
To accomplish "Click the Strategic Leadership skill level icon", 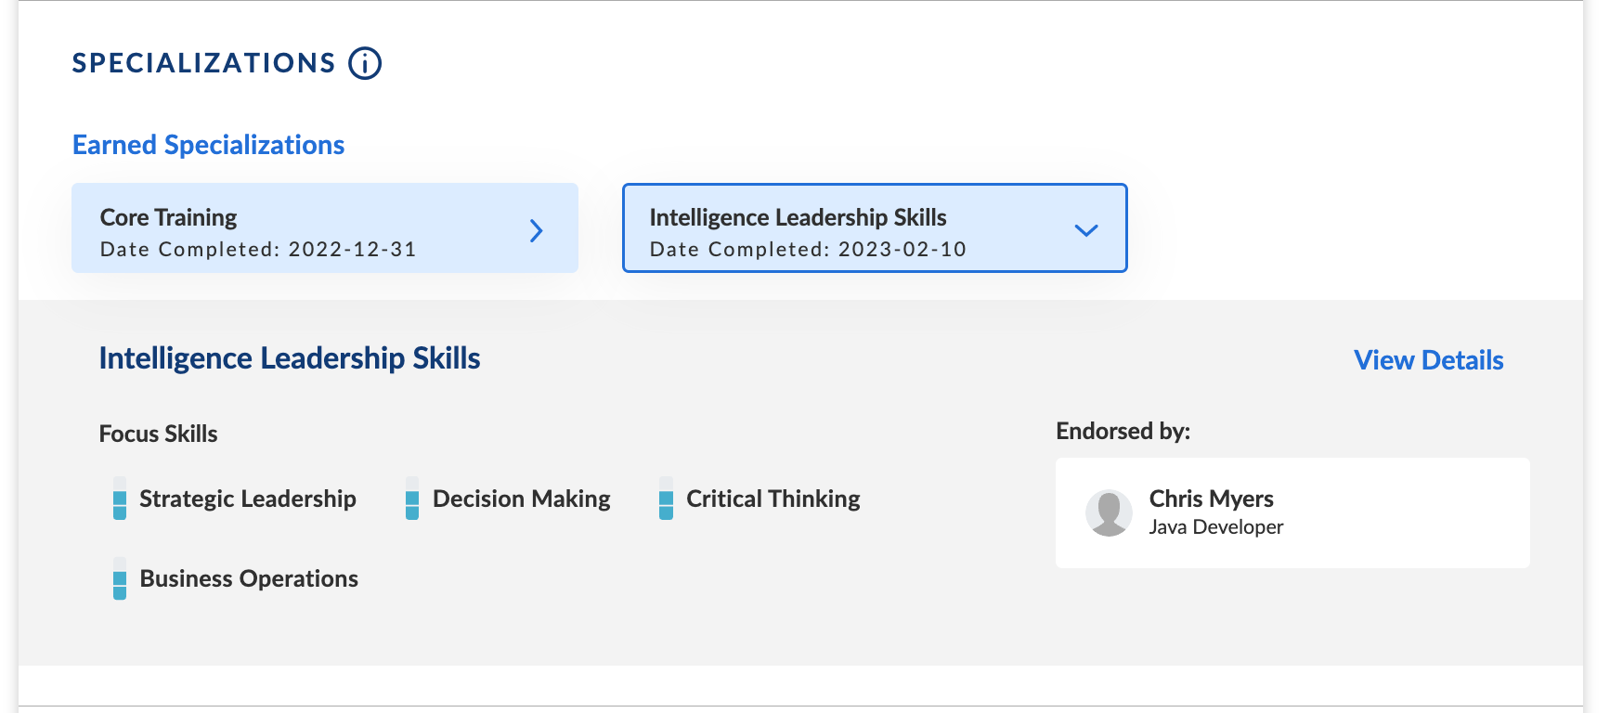I will [x=120, y=499].
